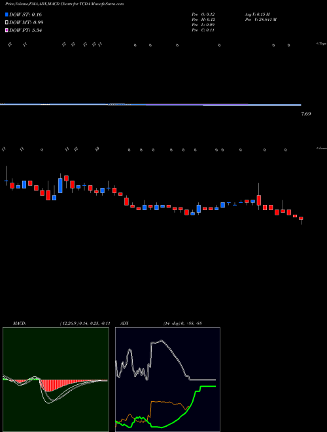Click the 7.69 price axis label
The image size is (327, 432).
pos(306,113)
